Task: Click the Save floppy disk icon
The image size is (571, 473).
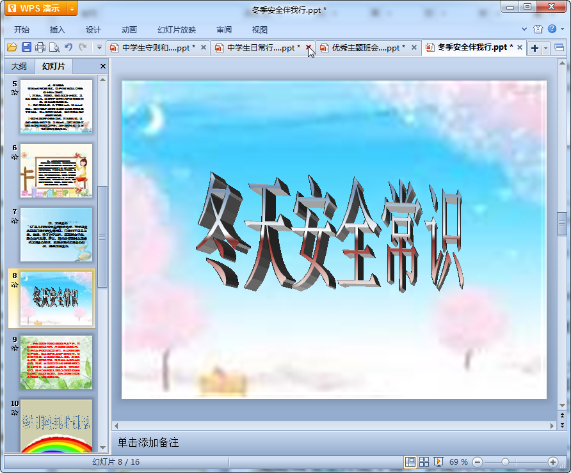Action: 26,47
